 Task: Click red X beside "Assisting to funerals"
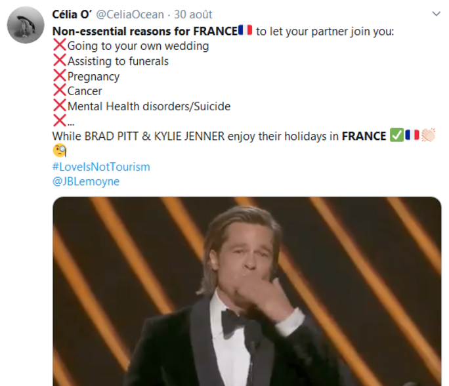pyautogui.click(x=59, y=61)
